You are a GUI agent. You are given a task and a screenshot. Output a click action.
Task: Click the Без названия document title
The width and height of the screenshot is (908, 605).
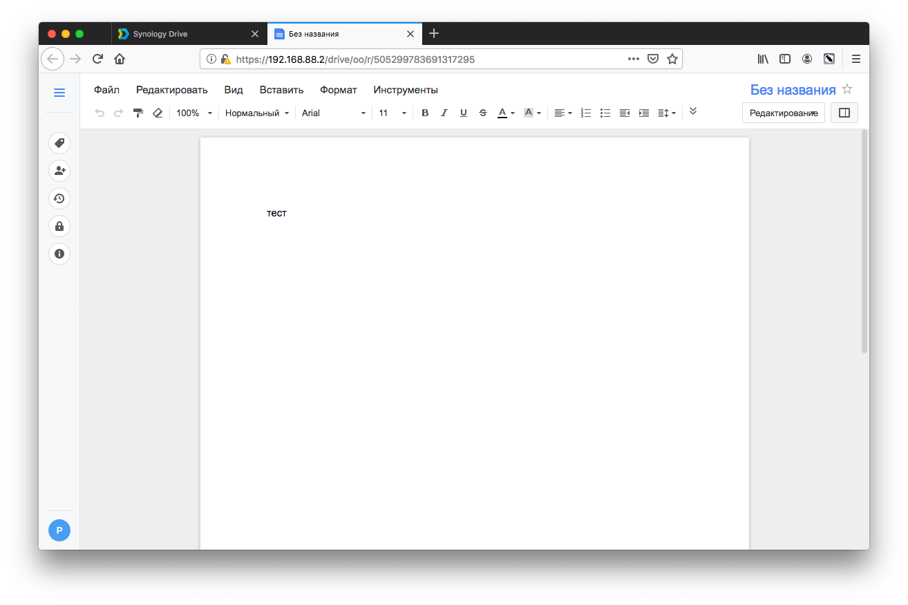pos(793,90)
